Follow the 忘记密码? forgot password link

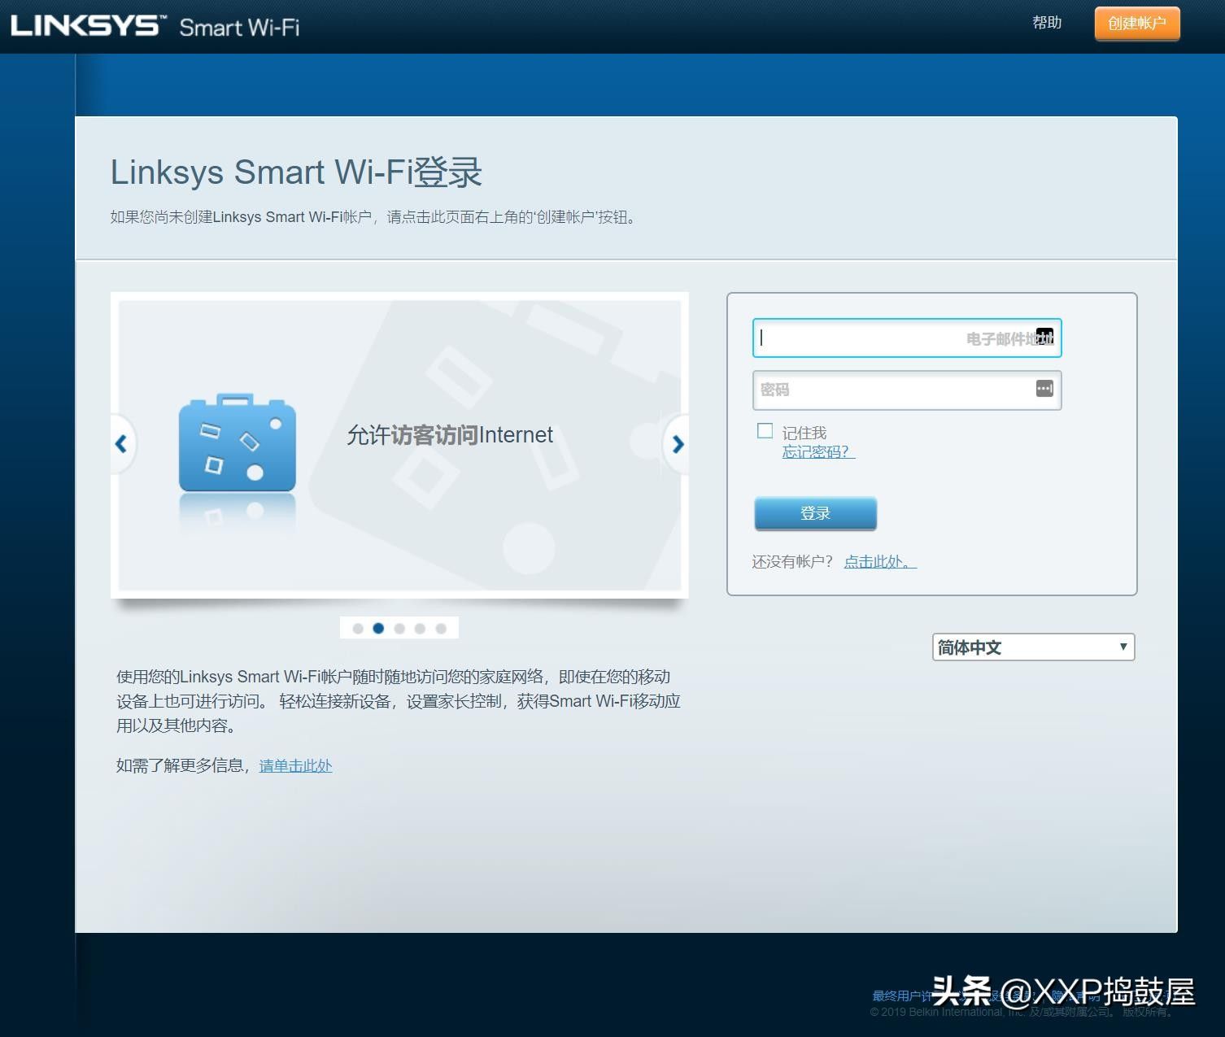[817, 452]
